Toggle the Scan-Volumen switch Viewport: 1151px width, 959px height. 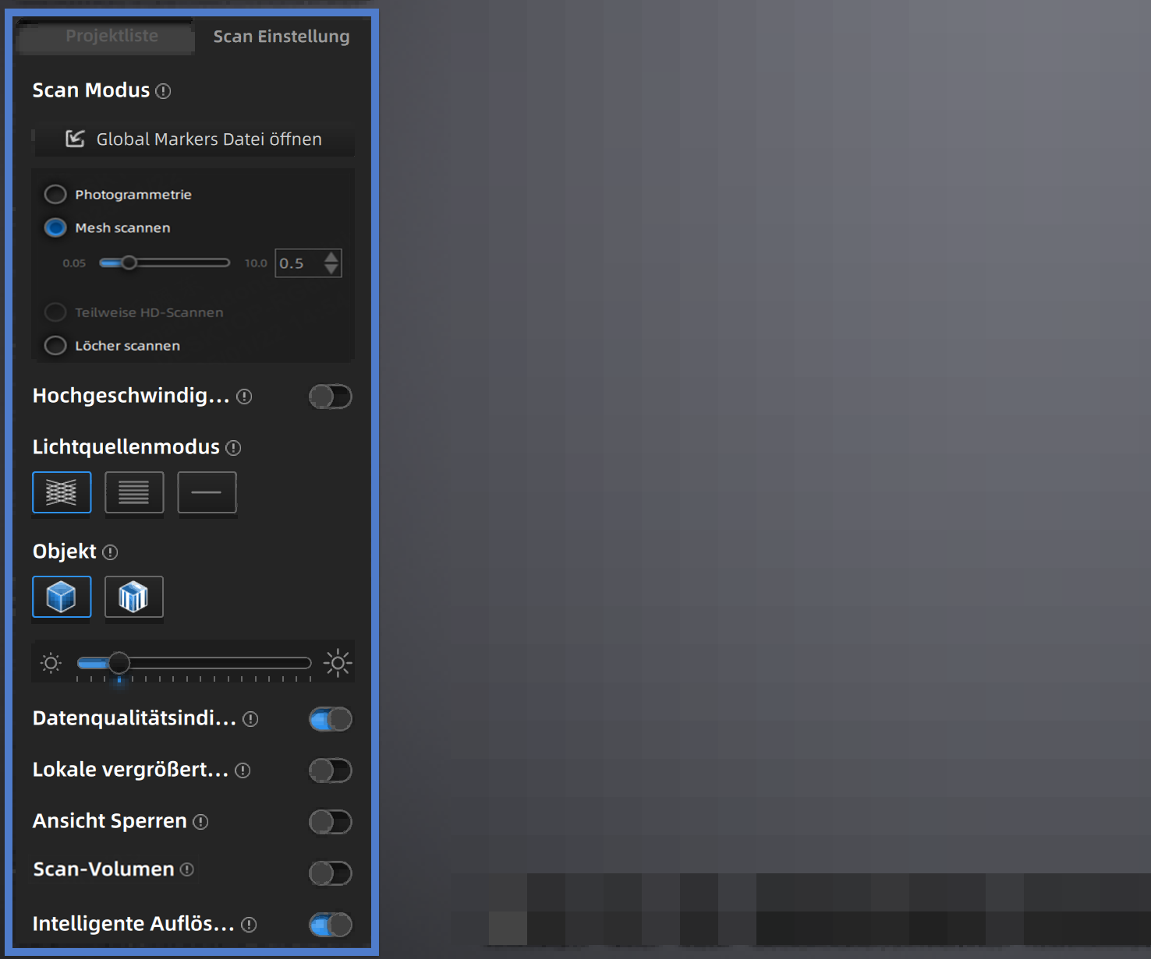pos(331,873)
